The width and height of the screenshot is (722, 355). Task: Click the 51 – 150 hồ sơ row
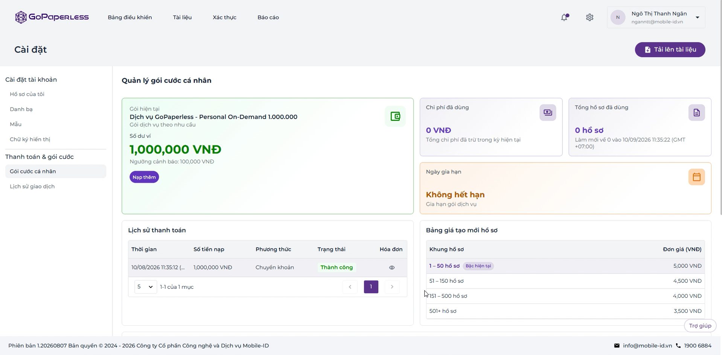coord(565,281)
